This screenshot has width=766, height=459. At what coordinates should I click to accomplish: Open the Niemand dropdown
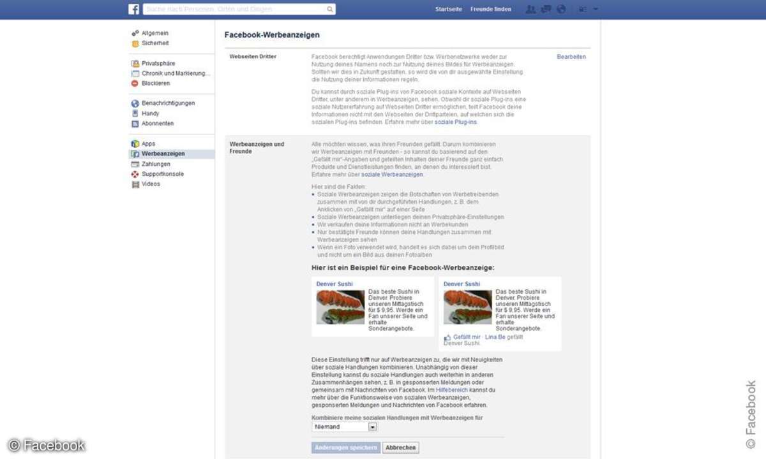click(x=345, y=426)
